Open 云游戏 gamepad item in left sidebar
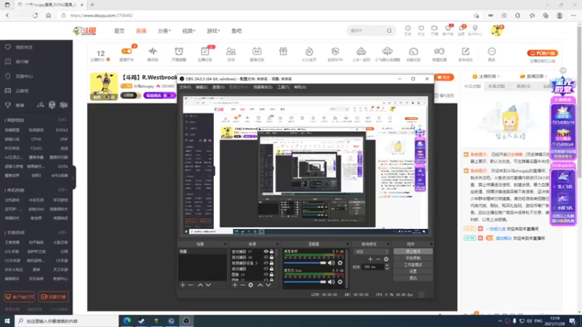The height and width of the screenshot is (327, 582). (22, 90)
